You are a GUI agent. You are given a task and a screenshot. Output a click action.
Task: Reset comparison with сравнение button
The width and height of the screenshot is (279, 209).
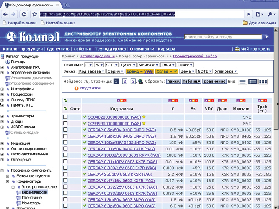click(x=214, y=82)
